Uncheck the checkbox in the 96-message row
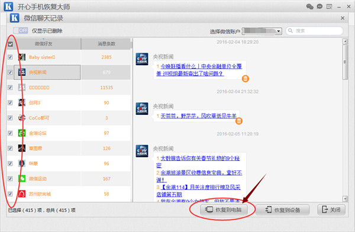 (10, 163)
